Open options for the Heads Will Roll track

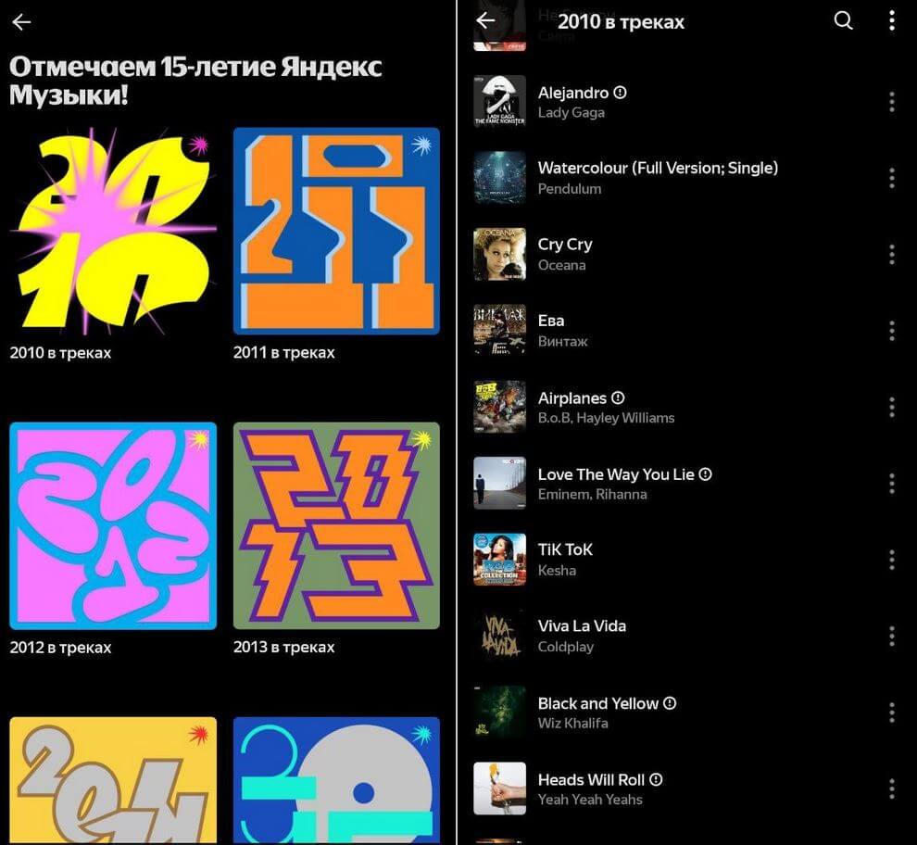tap(891, 788)
